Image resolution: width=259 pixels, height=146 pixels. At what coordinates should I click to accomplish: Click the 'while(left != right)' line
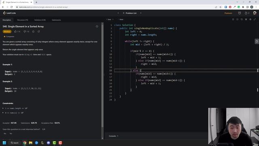139,41
